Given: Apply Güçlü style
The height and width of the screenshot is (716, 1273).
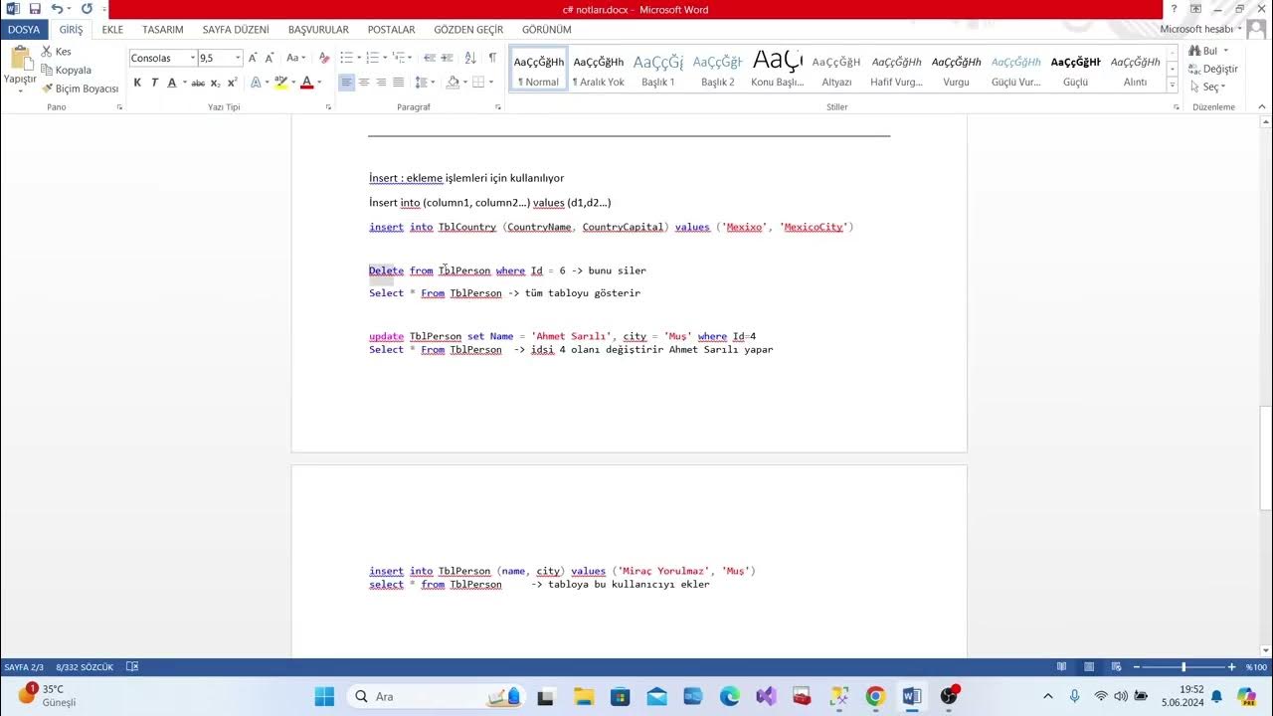Looking at the screenshot, I should (x=1076, y=70).
